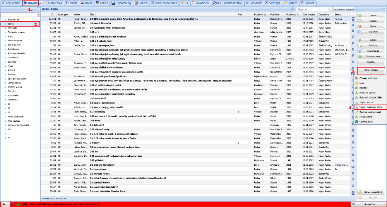Click the Show ticket button
Viewport: 387px width, 207px height.
(x=371, y=51)
